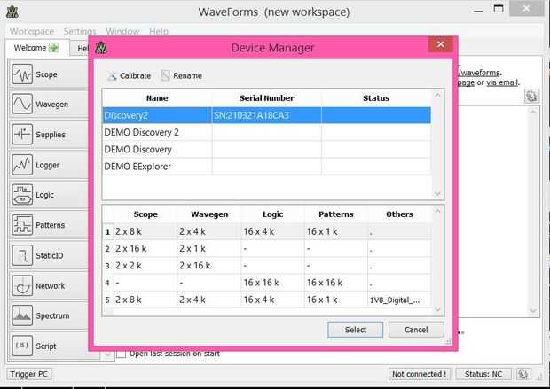Select configuration 5 with 1V8_Digital option
This screenshot has height=389, width=550.
[x=267, y=300]
